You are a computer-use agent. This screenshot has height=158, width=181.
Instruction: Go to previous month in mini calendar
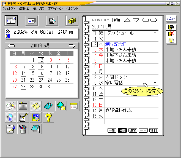coord(11,46)
